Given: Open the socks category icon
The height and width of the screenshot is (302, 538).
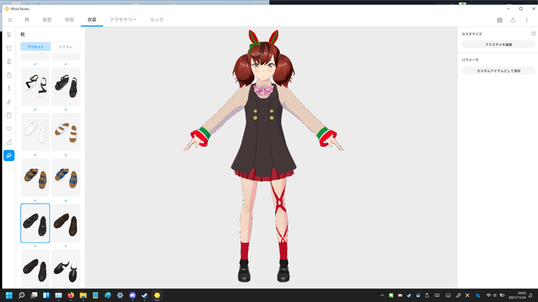Looking at the screenshot, I should pos(9,142).
